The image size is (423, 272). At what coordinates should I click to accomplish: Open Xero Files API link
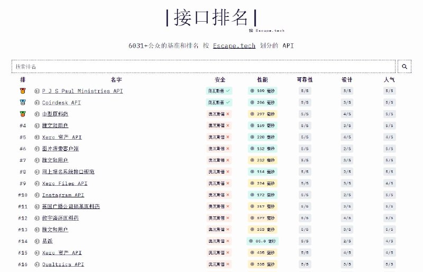pyautogui.click(x=65, y=184)
